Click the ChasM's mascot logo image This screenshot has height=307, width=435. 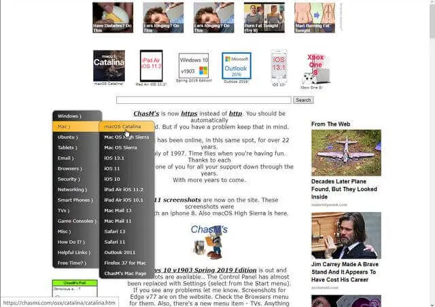tap(209, 242)
